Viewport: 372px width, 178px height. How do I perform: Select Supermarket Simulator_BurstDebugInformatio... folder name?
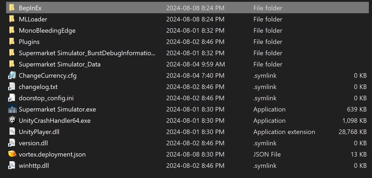pos(87,53)
